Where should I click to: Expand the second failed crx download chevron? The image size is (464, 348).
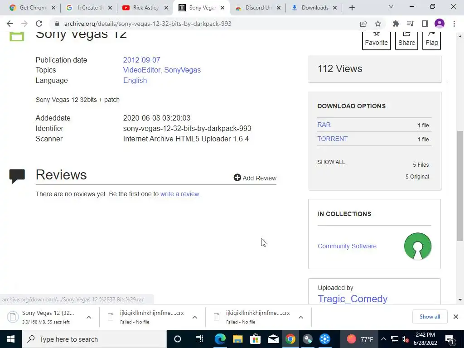[301, 317]
